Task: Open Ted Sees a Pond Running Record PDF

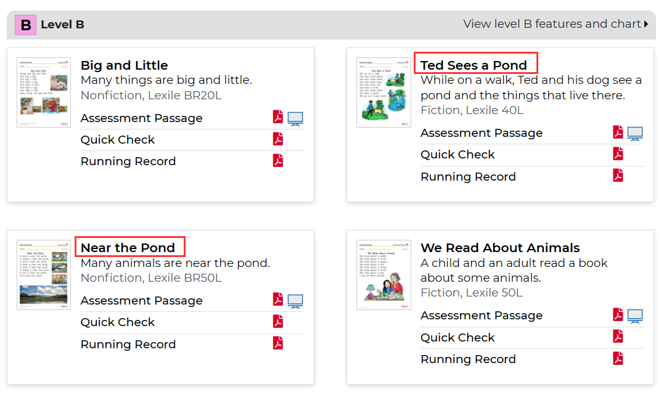Action: coord(618,176)
